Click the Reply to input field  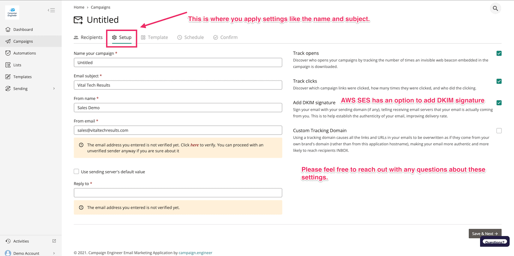point(178,193)
